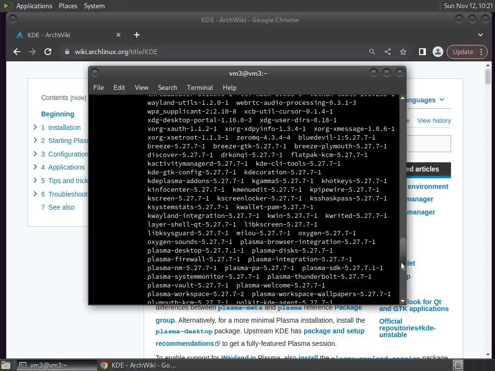Click the Chrome page scrollbar thumb
Image resolution: width=495 pixels, height=371 pixels.
[x=488, y=77]
